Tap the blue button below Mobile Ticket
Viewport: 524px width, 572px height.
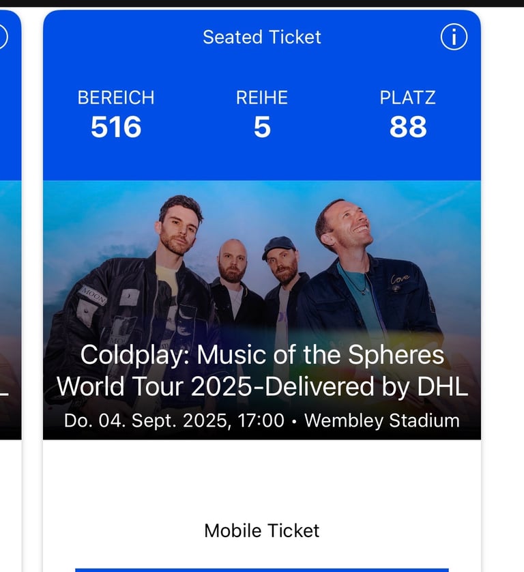[262, 570]
